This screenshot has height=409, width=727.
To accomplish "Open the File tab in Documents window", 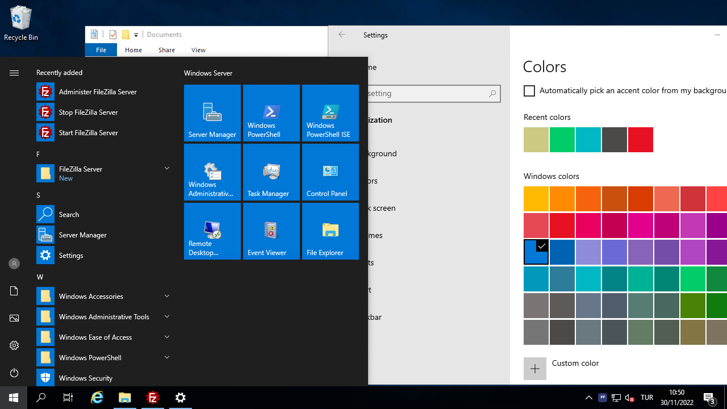I will pos(101,50).
